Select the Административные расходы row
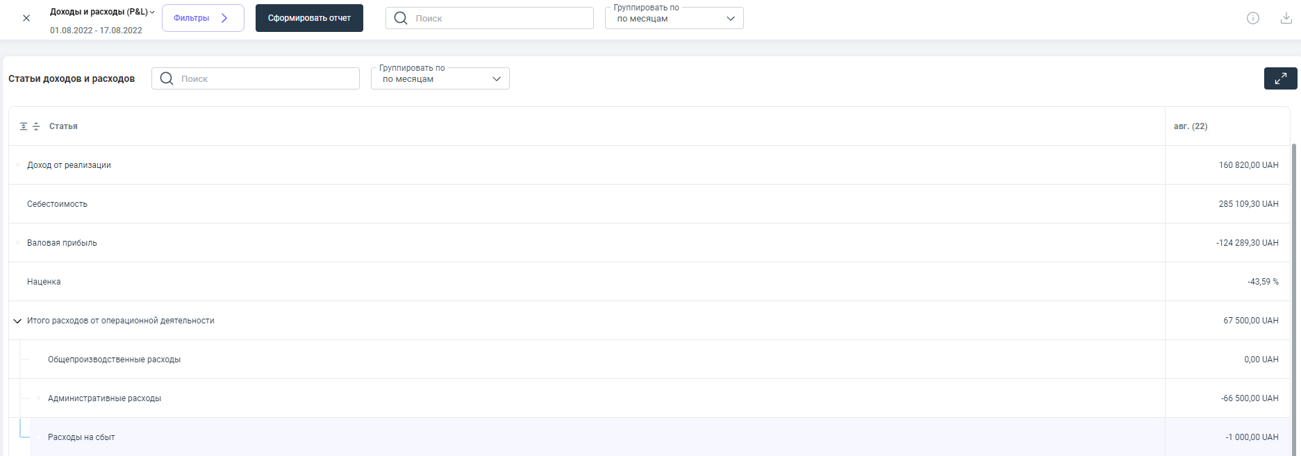 click(x=104, y=398)
